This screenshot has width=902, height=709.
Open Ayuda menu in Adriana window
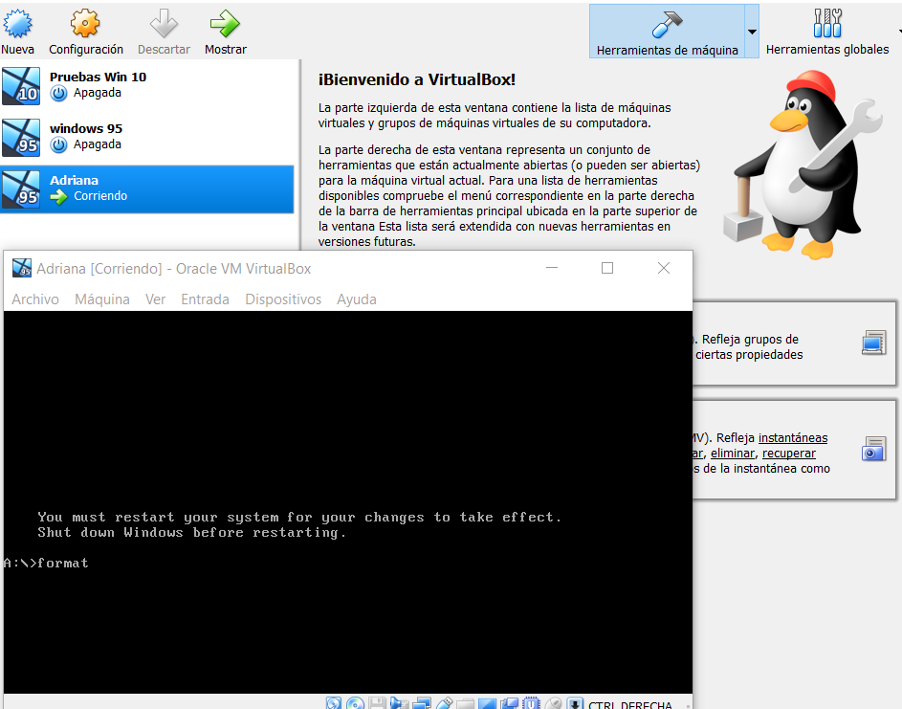(357, 299)
